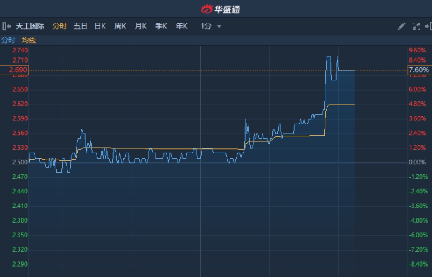Click the 7.60% change label
This screenshot has width=432, height=277.
[x=420, y=70]
